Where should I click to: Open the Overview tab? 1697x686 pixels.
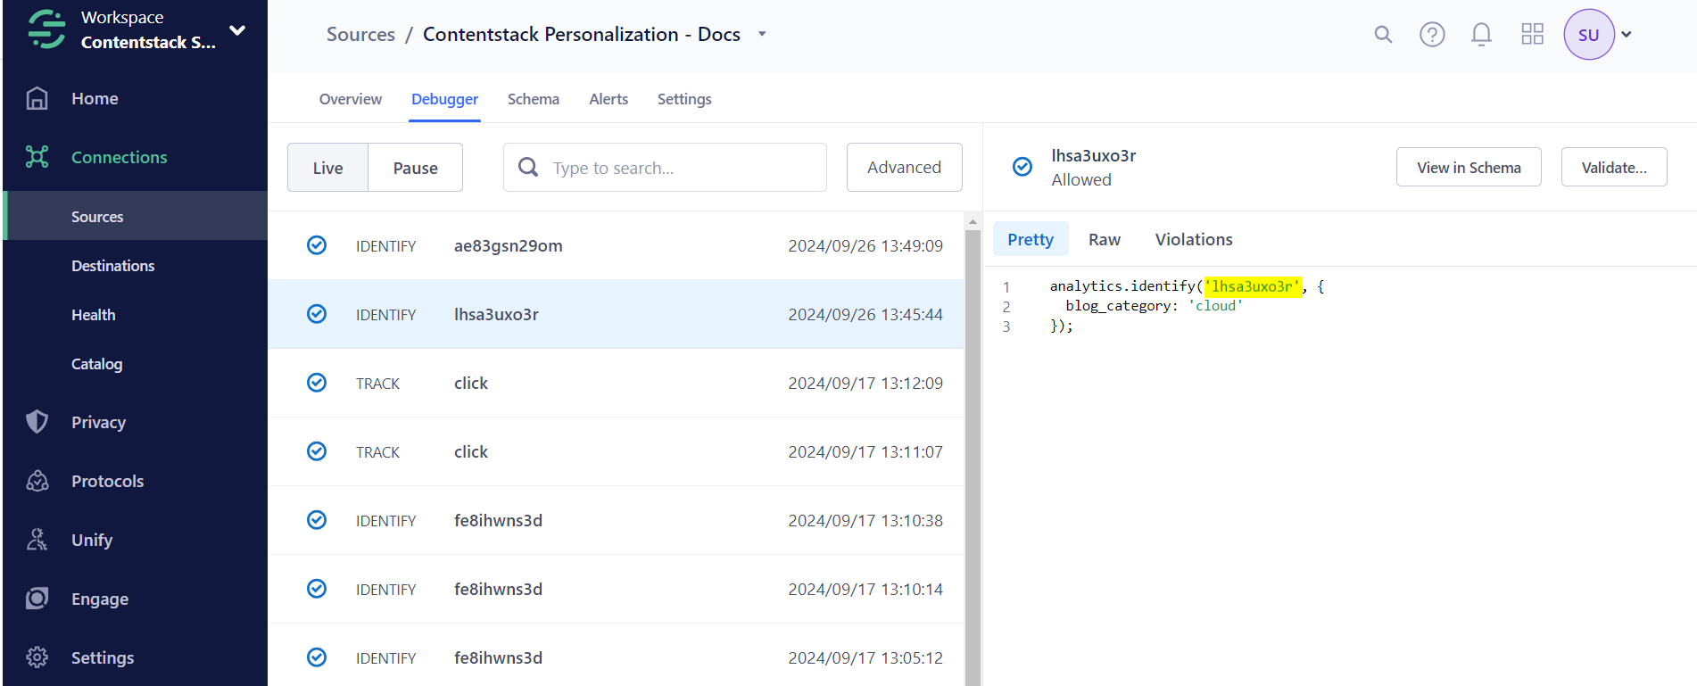pos(351,99)
